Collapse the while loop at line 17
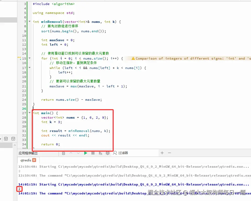The image size is (251, 201). click(30, 67)
